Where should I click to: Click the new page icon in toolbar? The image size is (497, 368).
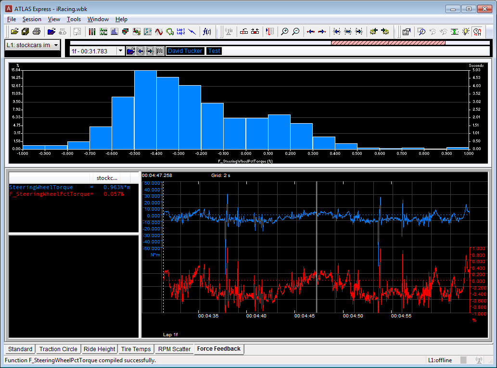tap(77, 31)
